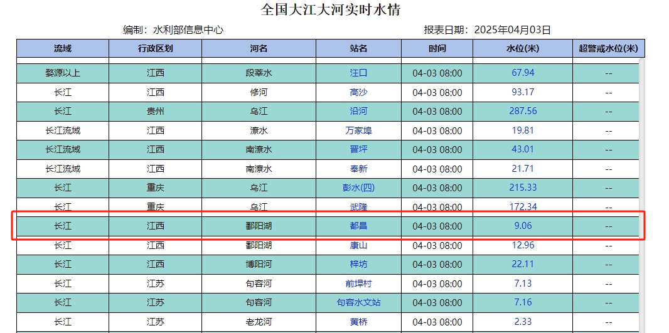Click the 潦水 river name cell
The image size is (669, 333).
coord(259,130)
